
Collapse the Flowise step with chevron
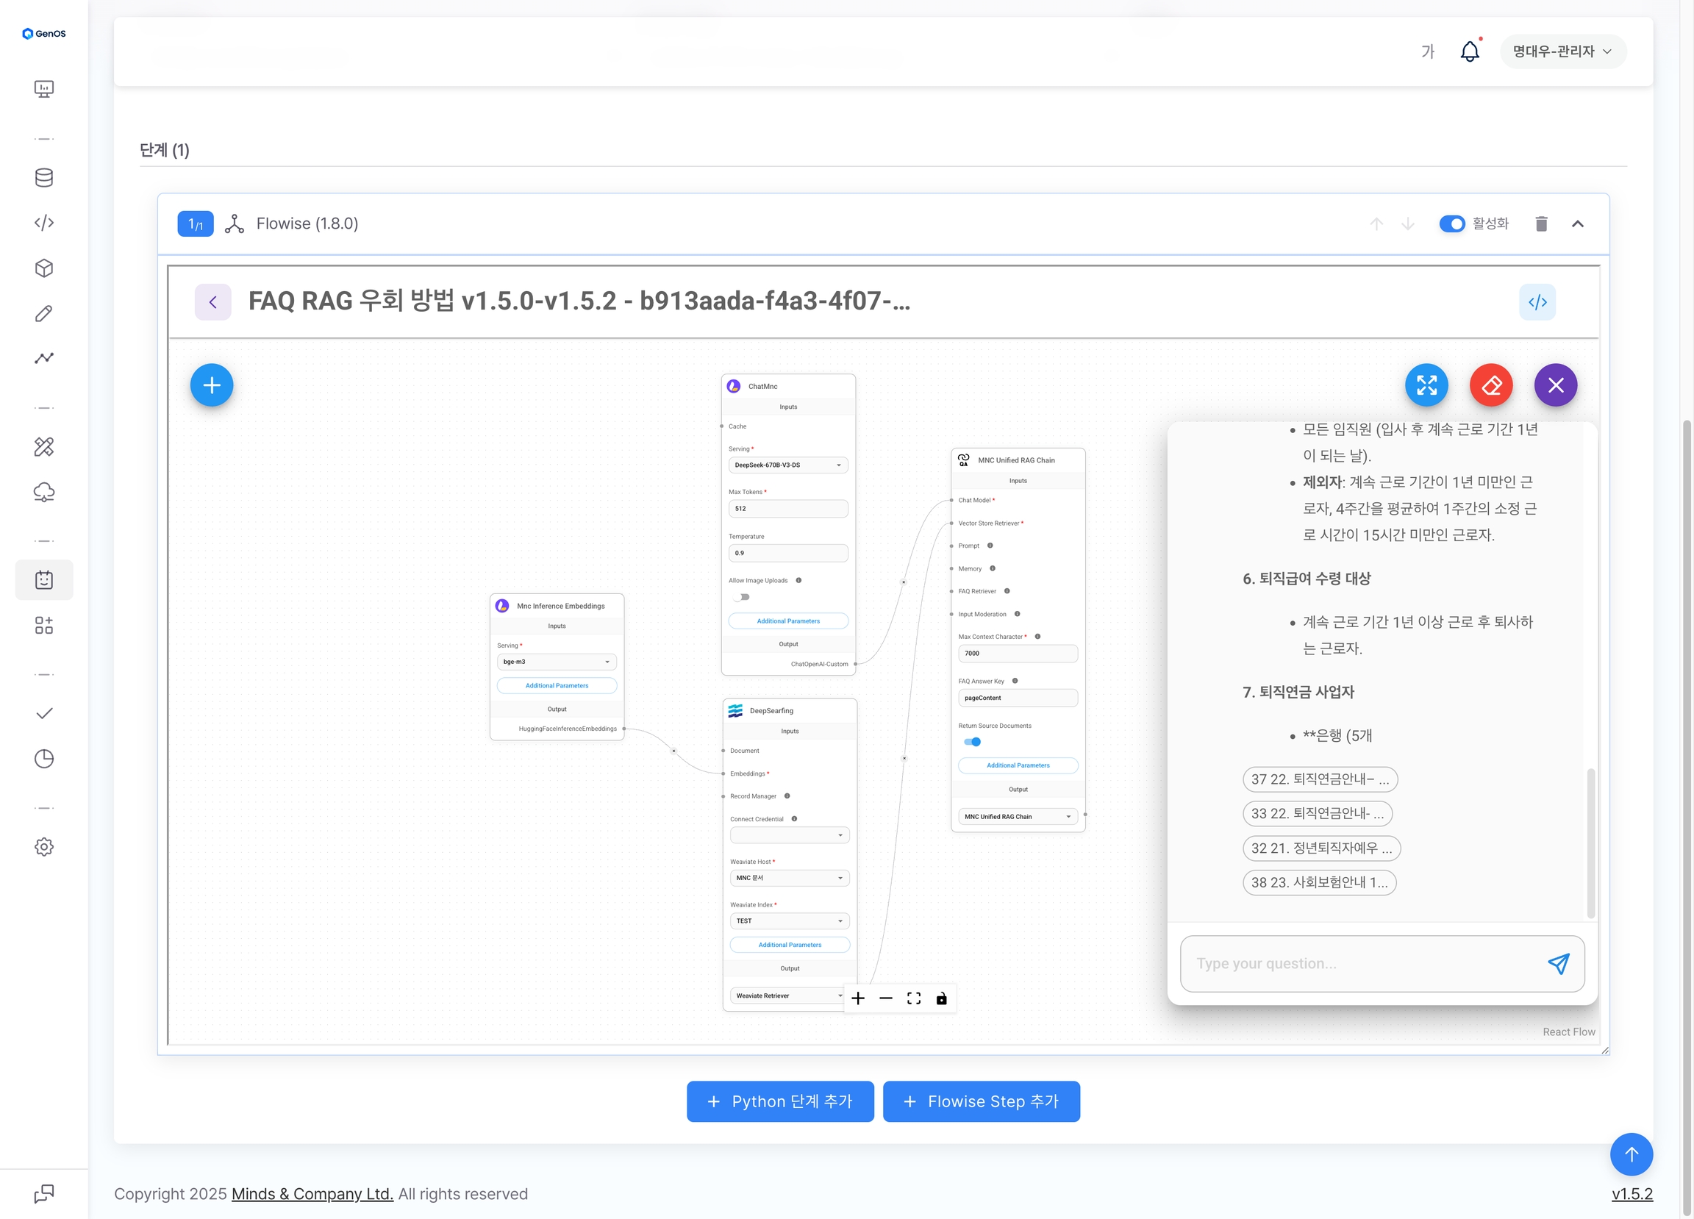tap(1578, 224)
